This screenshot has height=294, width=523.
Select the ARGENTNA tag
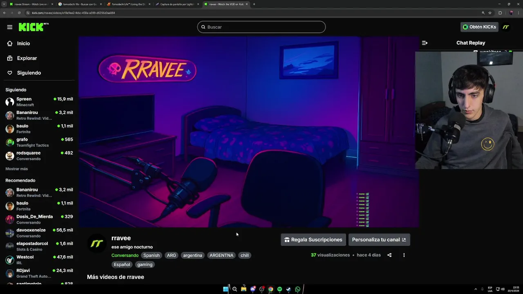click(x=221, y=255)
